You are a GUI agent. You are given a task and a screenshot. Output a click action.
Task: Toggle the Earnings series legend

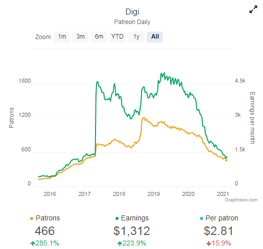coord(132,218)
